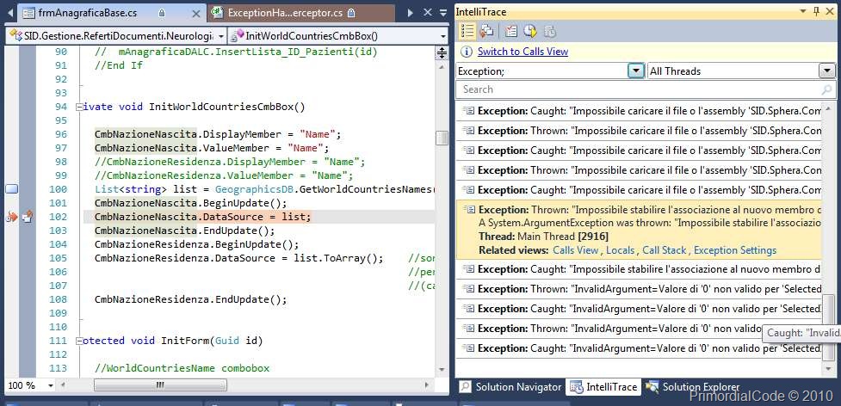Select Caught 'Impossibile stabilire l'associazione' event
The width and height of the screenshot is (841, 406).
tap(639, 269)
